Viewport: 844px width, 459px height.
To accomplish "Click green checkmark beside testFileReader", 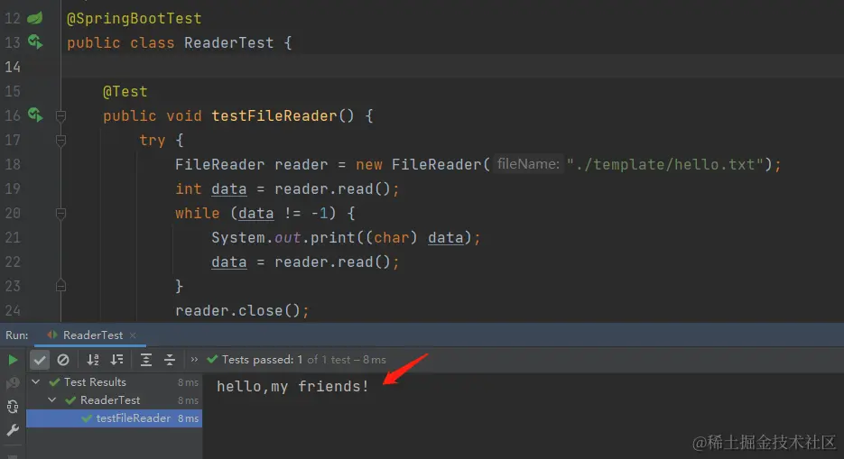I will click(87, 418).
